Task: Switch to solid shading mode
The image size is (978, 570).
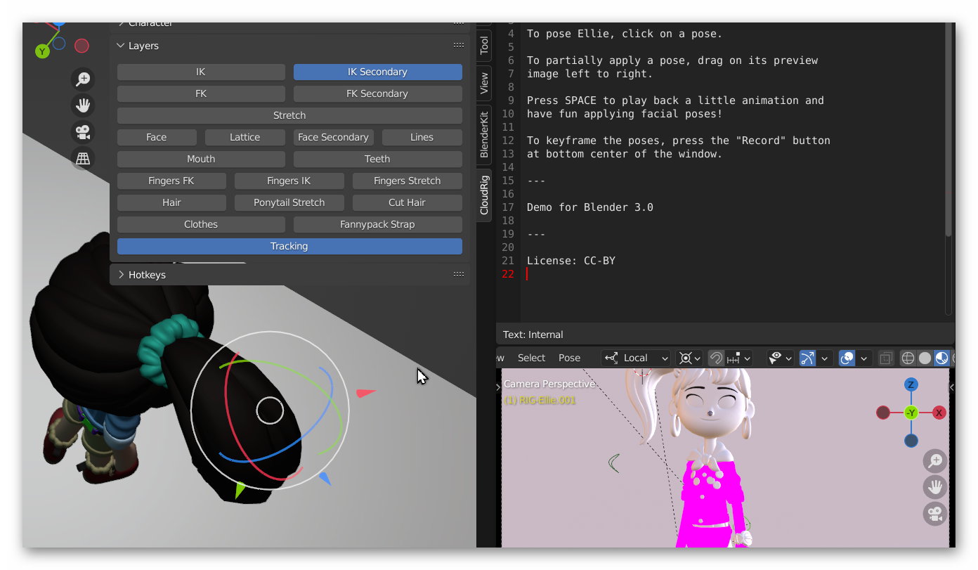Action: click(x=925, y=358)
